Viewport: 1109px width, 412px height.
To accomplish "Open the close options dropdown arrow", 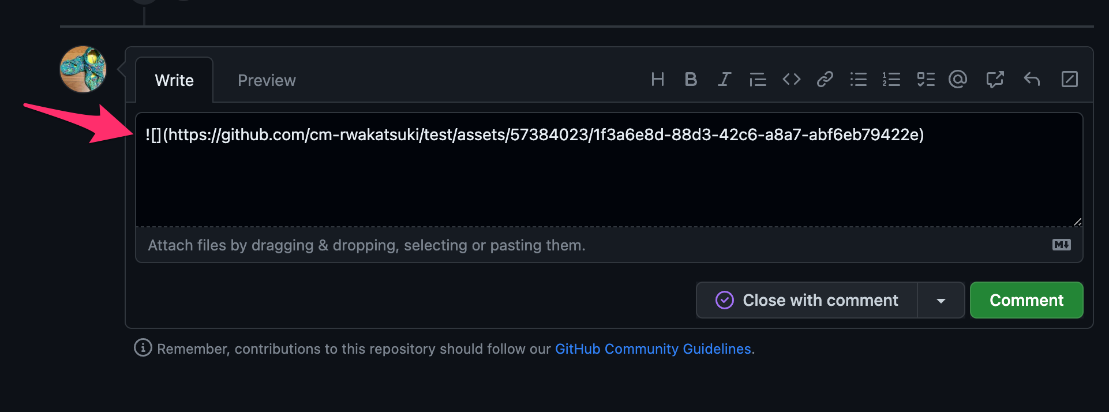I will [x=941, y=300].
